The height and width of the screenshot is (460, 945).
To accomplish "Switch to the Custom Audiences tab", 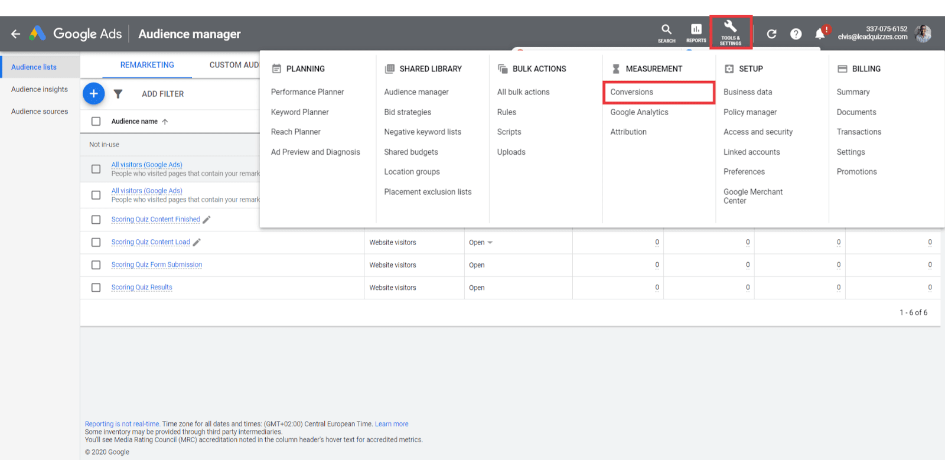I will 234,65.
